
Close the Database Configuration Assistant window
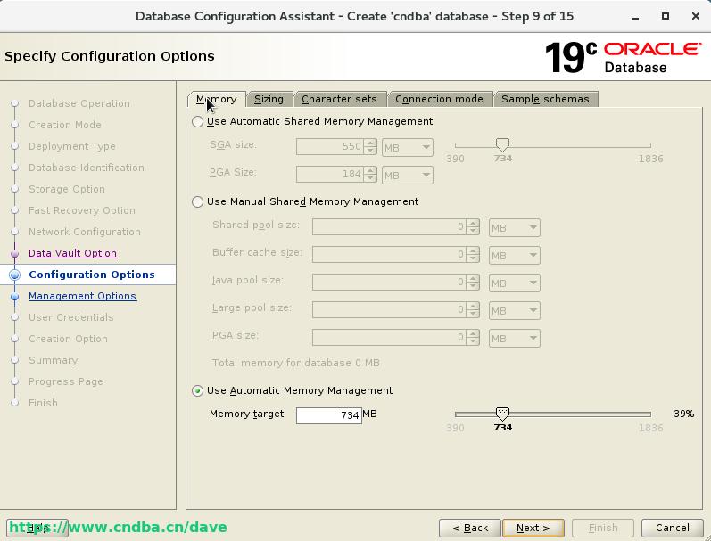point(696,16)
